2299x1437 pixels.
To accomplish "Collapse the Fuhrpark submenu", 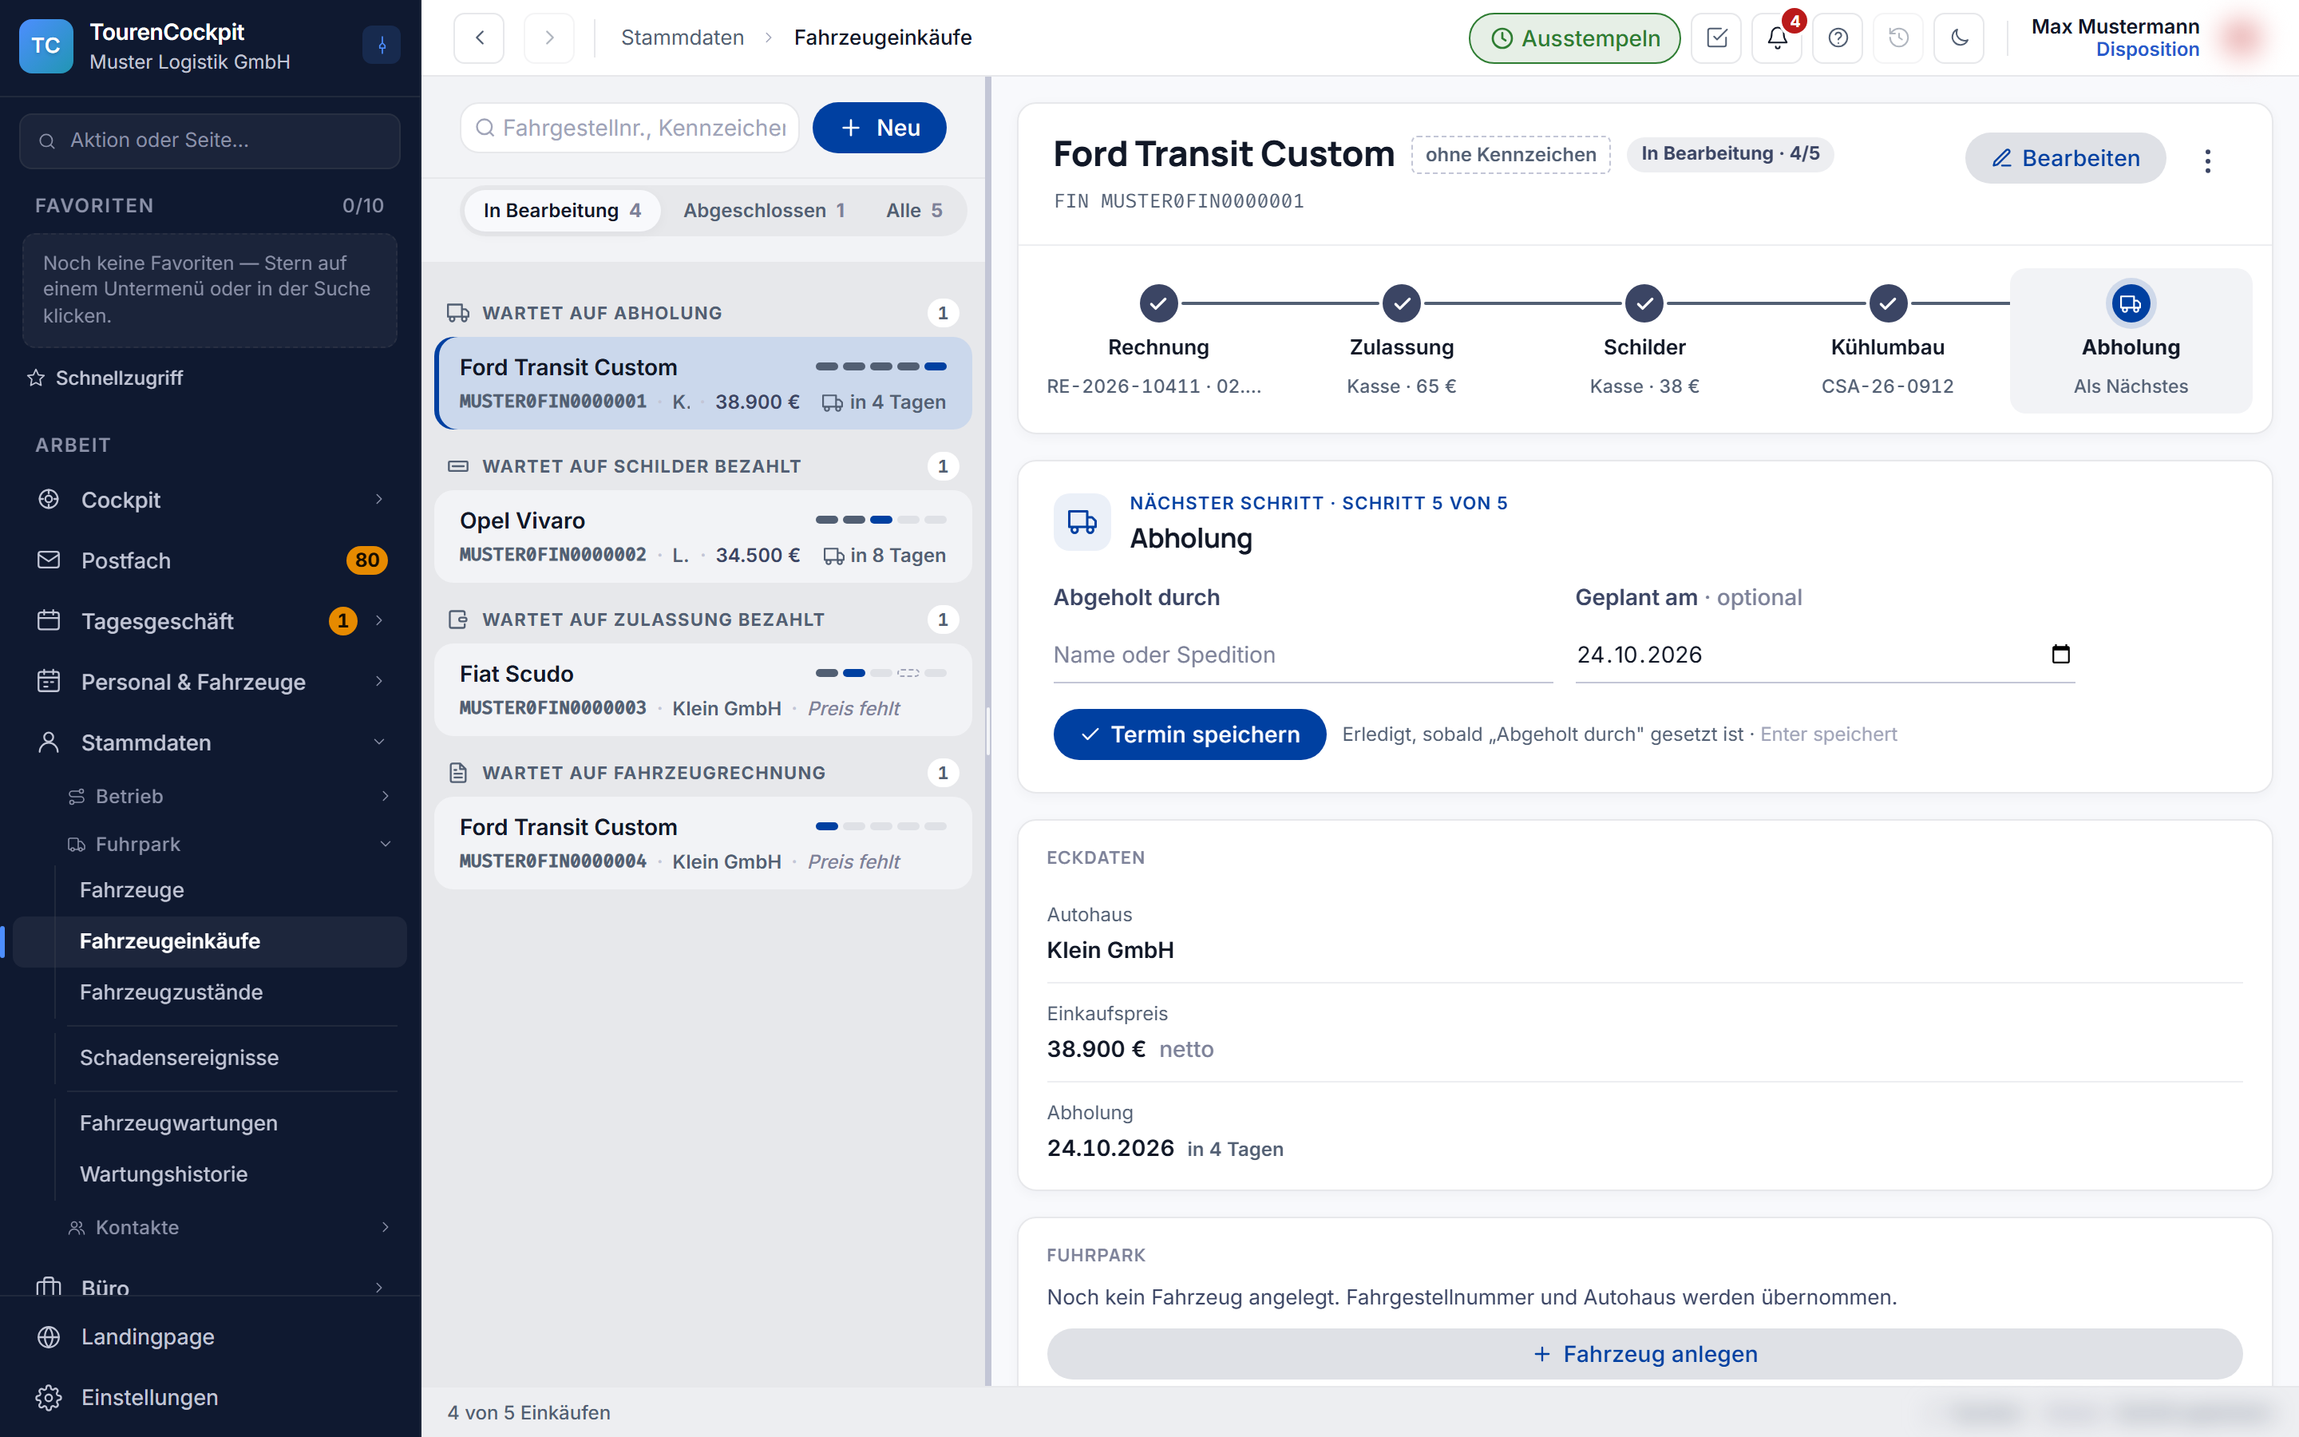I will click(x=228, y=844).
